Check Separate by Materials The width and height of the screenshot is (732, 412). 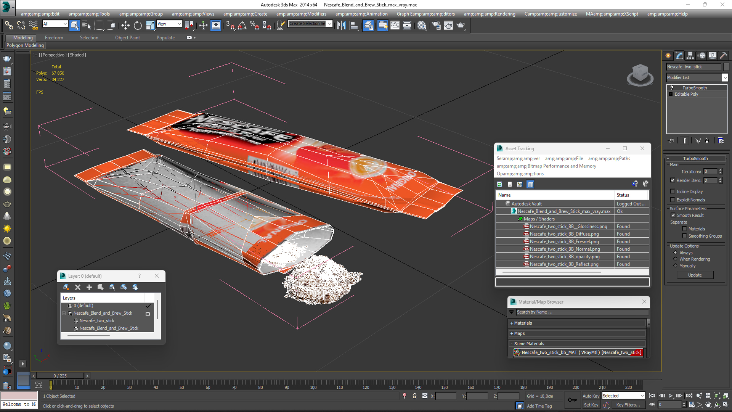coord(684,229)
